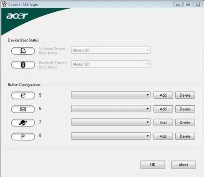
Task: Click Delete for button 5
Action: click(x=185, y=95)
